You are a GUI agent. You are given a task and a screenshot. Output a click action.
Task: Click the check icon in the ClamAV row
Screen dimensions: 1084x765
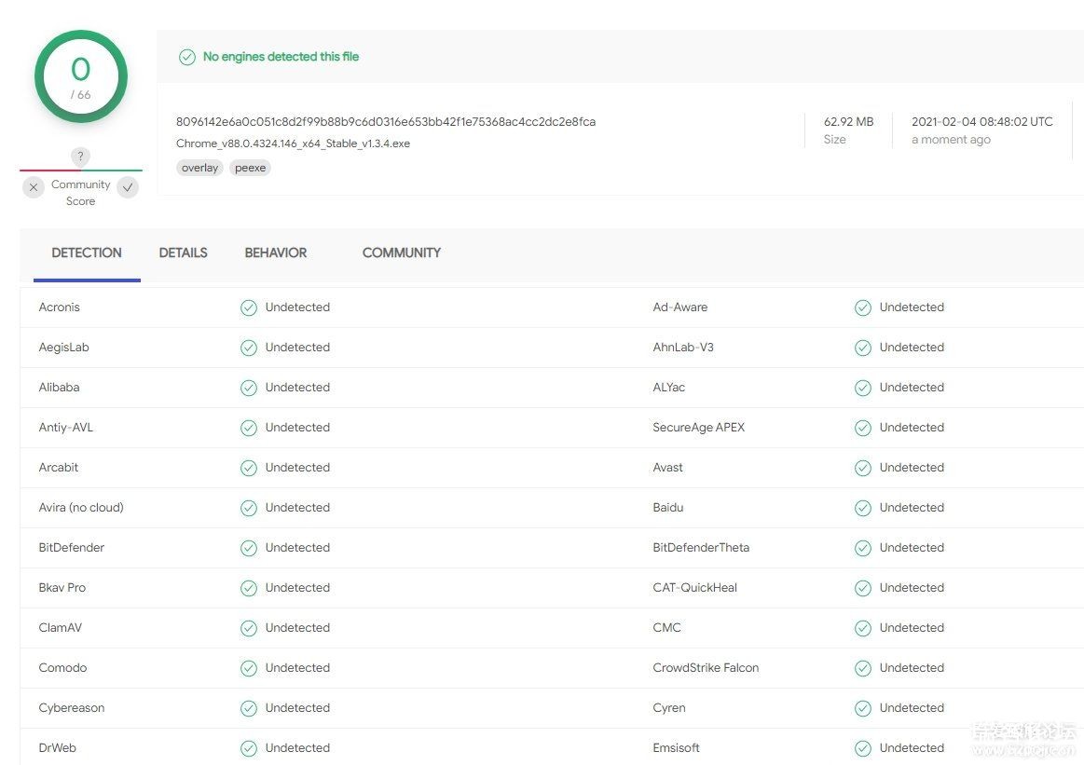click(x=249, y=628)
